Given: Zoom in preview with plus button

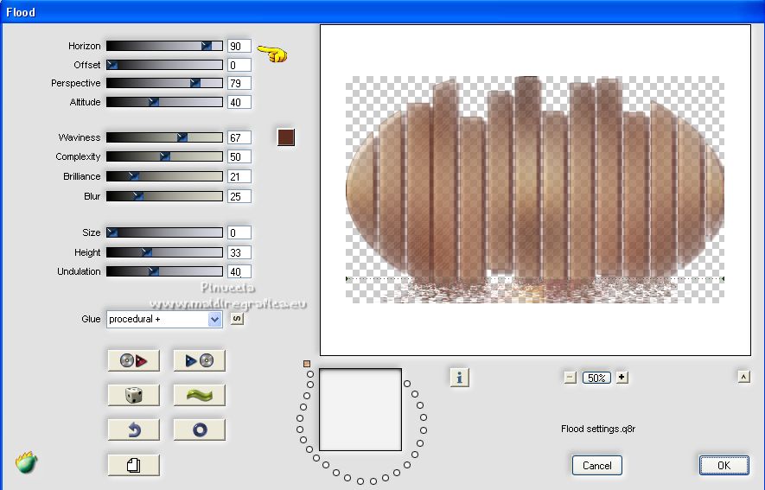Looking at the screenshot, I should 622,378.
